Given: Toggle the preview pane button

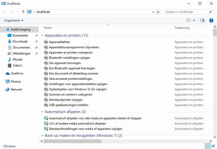Looking at the screenshot, I should tap(202, 20).
